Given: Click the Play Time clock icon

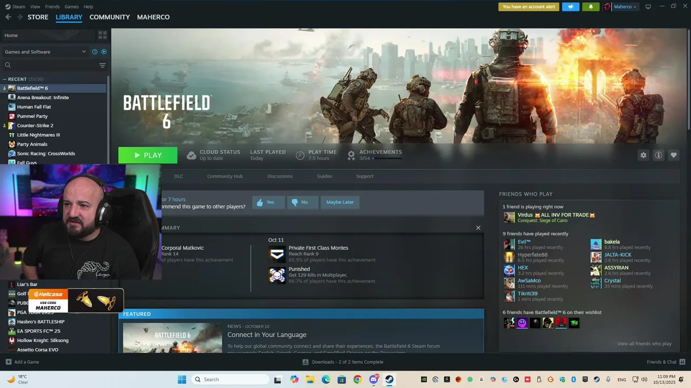Looking at the screenshot, I should click(x=300, y=155).
